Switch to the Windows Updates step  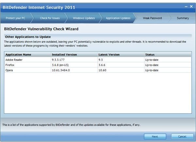(x=84, y=18)
